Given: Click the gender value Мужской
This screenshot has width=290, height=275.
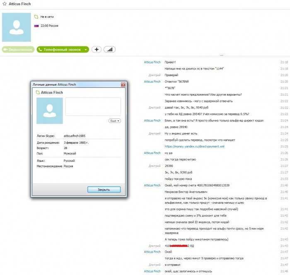Looking at the screenshot, I should click(70, 154).
